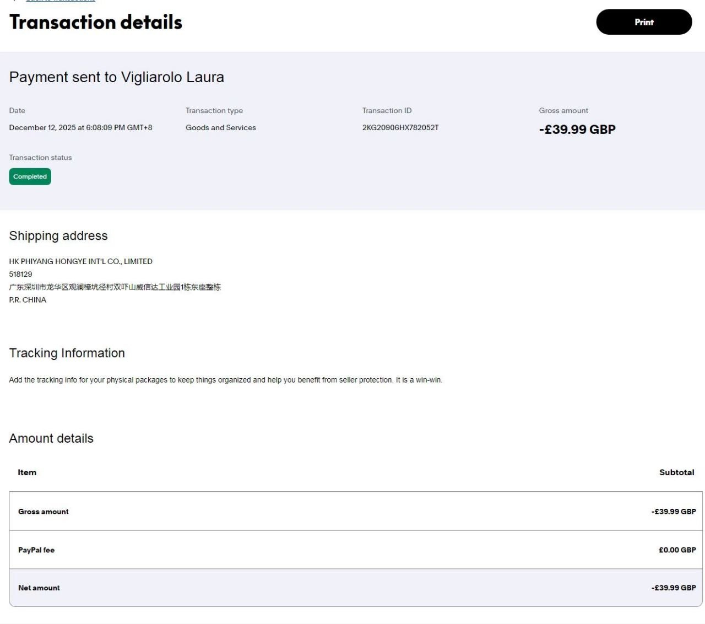Image resolution: width=705 pixels, height=624 pixels.
Task: Click the Tracking Information heading
Action: point(67,353)
